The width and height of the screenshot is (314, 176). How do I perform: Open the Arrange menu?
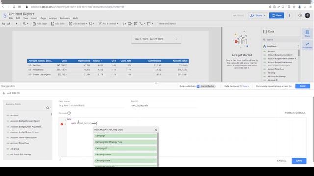click(x=53, y=18)
